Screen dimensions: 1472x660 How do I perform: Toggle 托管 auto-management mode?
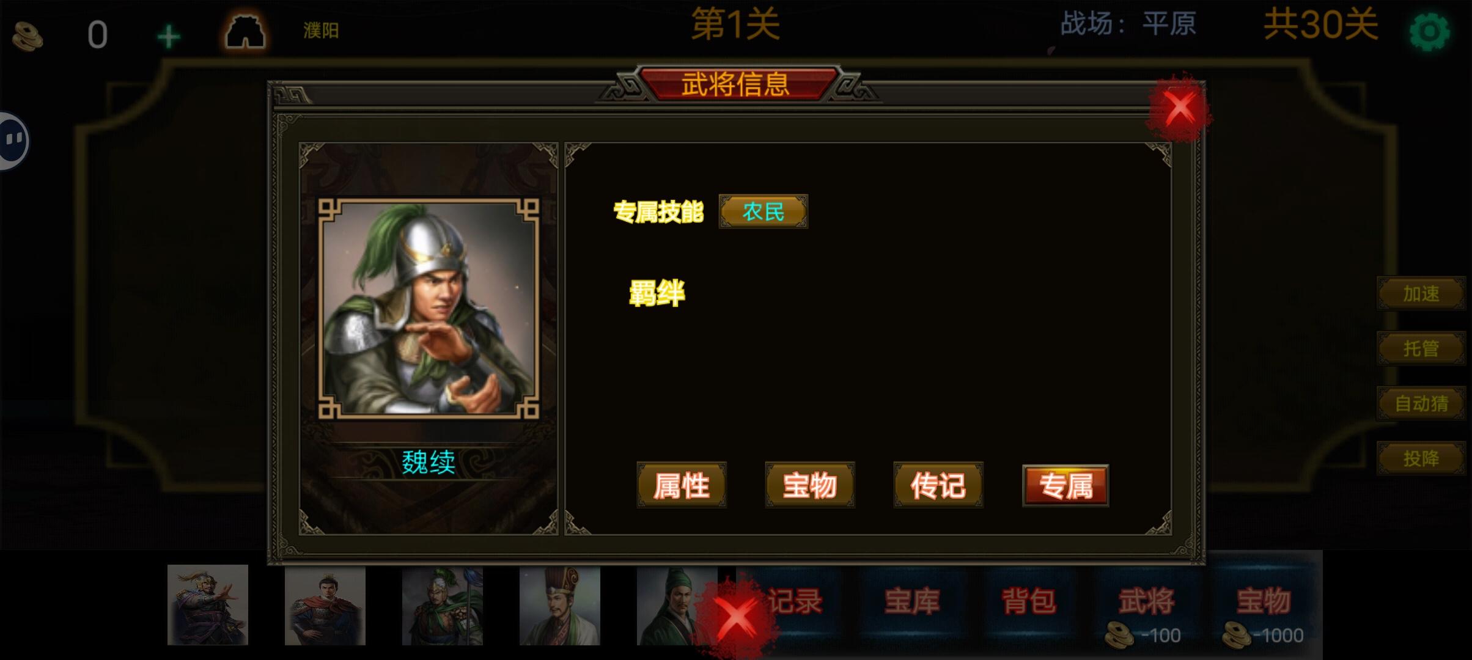tap(1421, 348)
